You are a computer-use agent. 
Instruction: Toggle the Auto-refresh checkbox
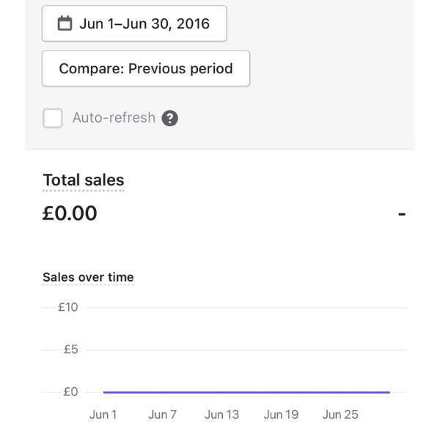point(53,118)
